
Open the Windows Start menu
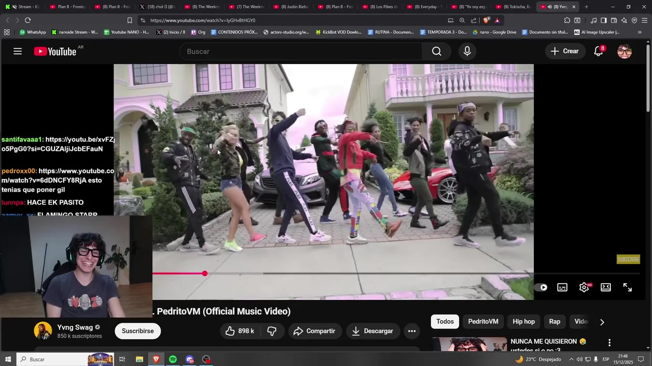click(8, 359)
